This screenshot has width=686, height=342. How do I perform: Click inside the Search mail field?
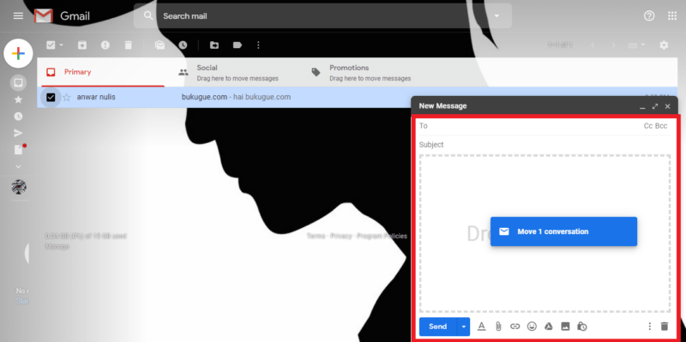pos(324,16)
